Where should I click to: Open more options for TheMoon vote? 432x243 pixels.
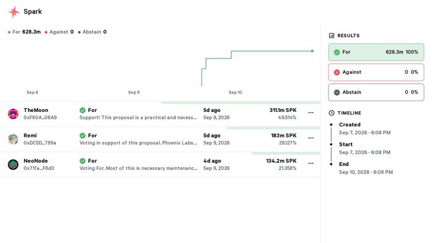(311, 113)
